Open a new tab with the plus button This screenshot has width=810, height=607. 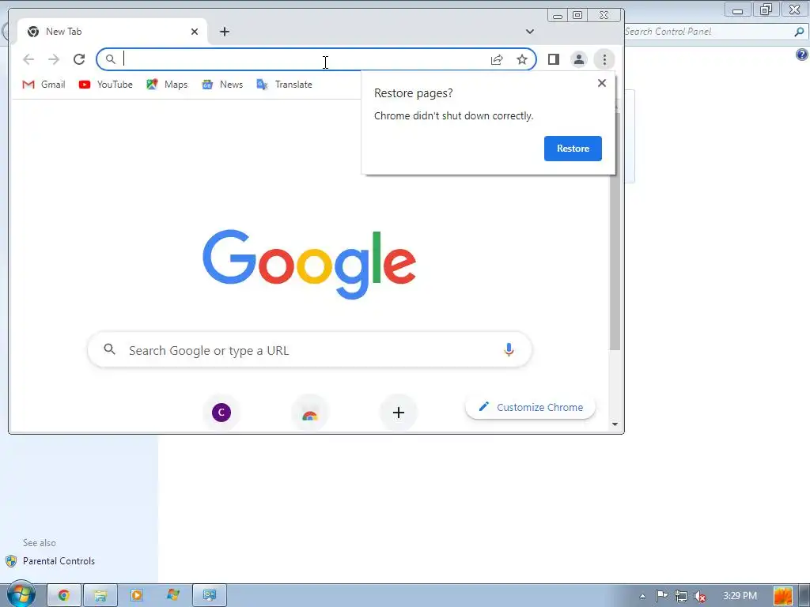224,32
